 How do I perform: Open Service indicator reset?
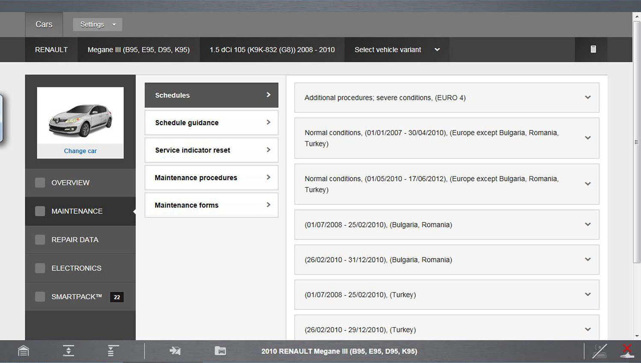[212, 150]
